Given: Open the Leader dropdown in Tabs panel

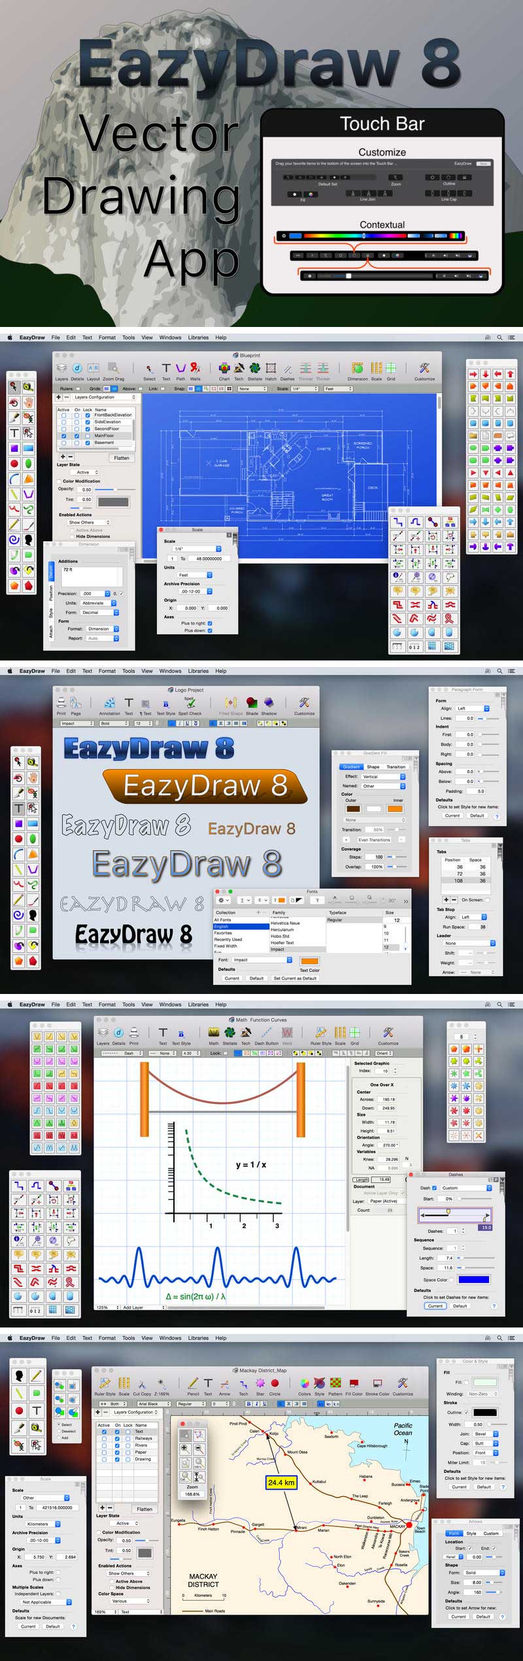Looking at the screenshot, I should [469, 943].
